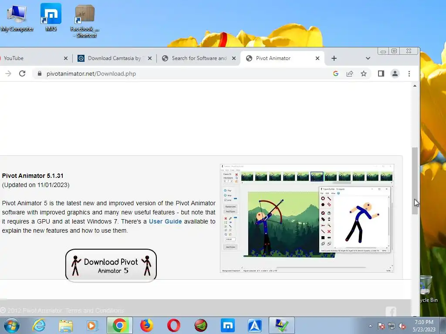446x334 pixels.
Task: Show hidden system tray icons
Action: click(x=370, y=326)
